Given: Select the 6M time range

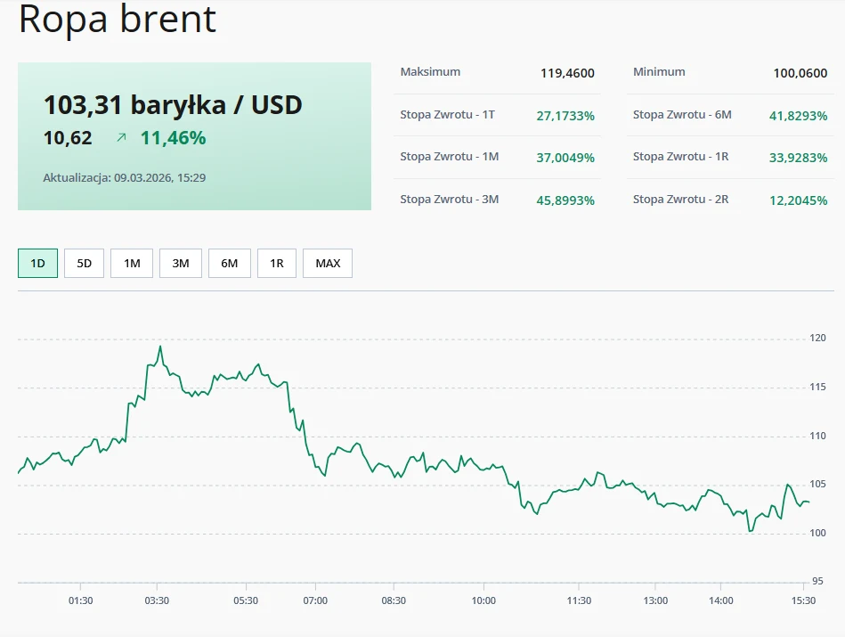Looking at the screenshot, I should click(x=229, y=263).
